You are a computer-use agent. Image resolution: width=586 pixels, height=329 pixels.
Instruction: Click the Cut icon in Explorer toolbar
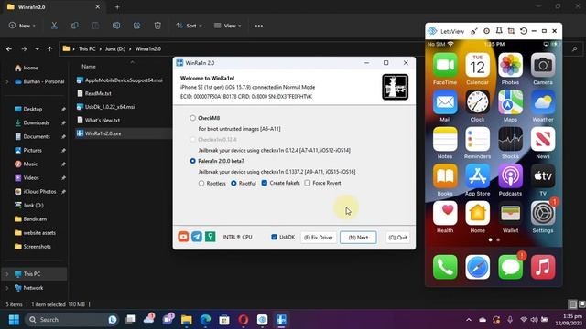54,26
